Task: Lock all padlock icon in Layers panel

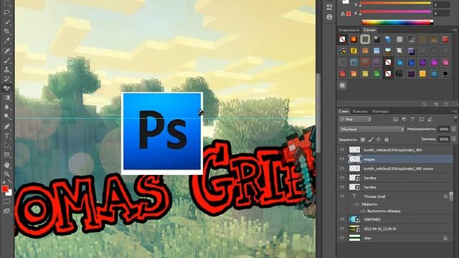Action: [x=387, y=140]
